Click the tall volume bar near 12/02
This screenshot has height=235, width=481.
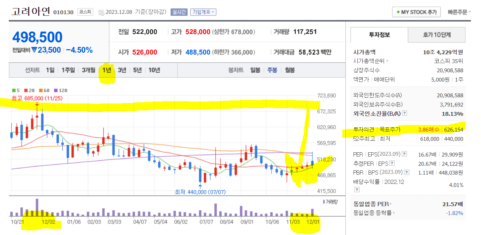pos(37,207)
